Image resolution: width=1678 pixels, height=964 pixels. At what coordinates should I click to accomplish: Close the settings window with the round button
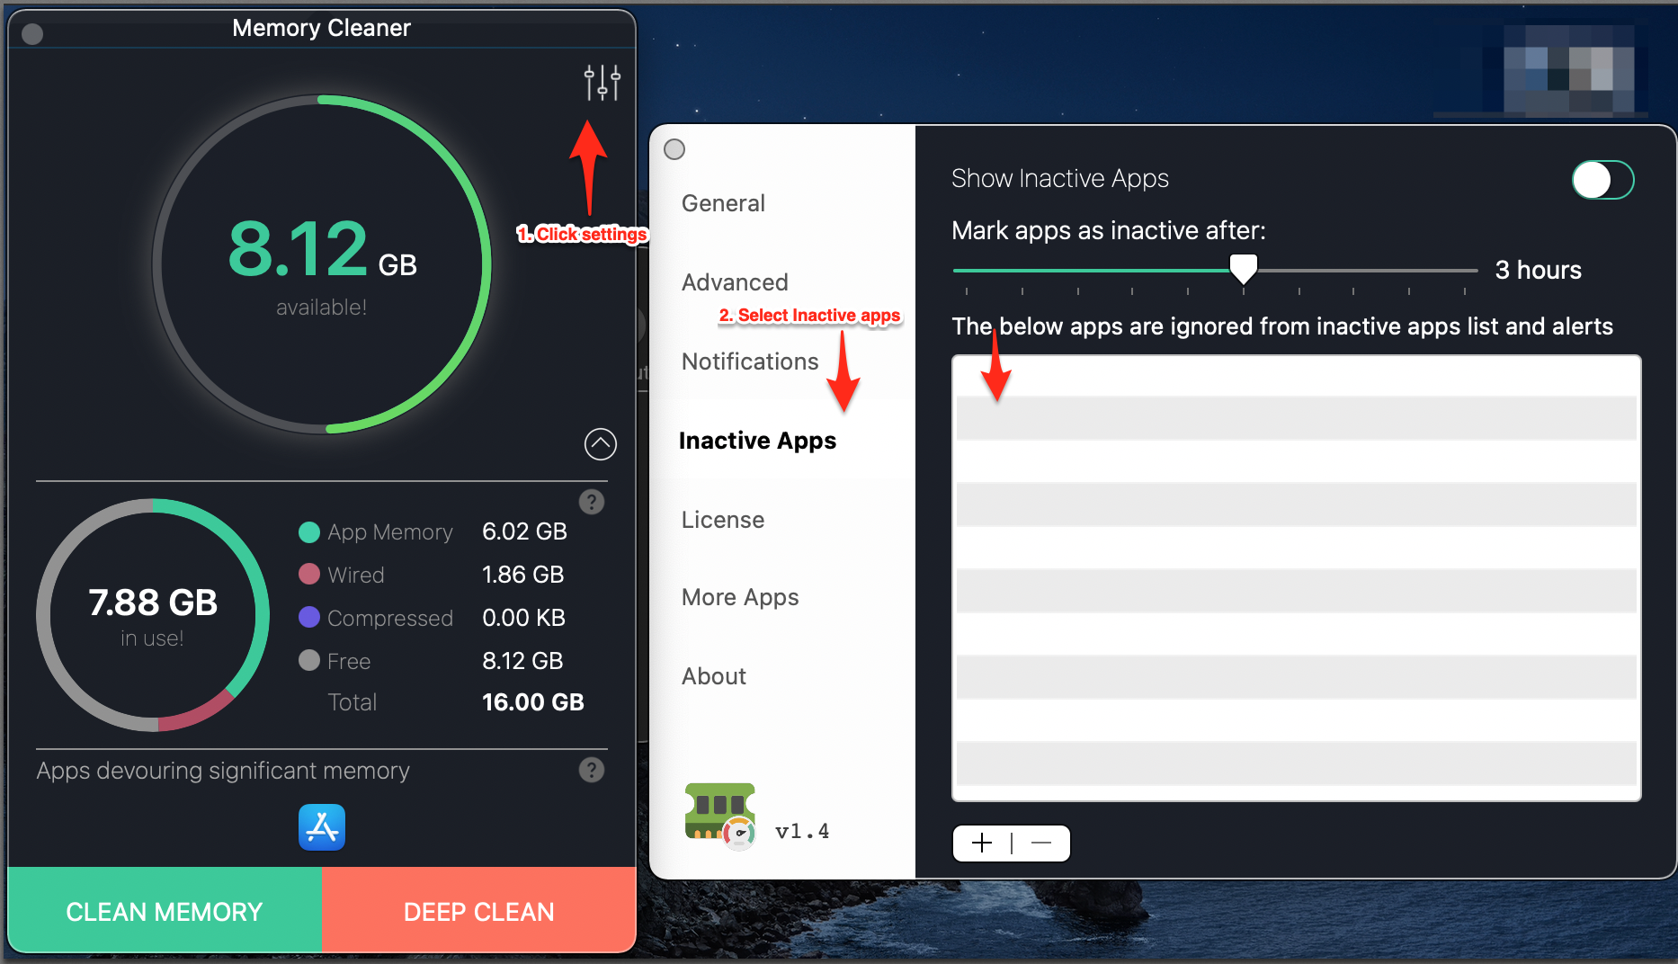pos(674,149)
